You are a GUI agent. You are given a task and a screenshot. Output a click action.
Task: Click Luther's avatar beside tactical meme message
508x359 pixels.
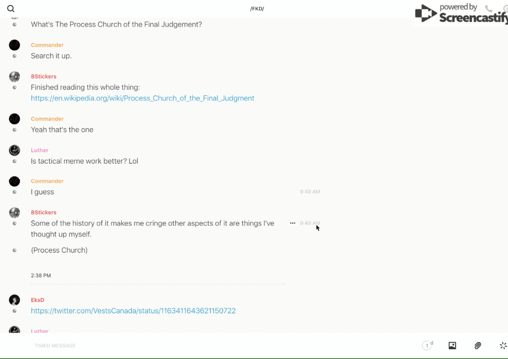tap(14, 150)
